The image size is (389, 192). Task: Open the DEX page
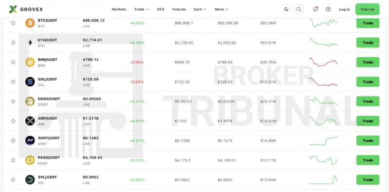click(160, 9)
